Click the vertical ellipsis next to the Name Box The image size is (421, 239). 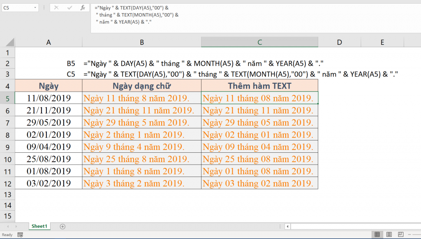click(44, 7)
